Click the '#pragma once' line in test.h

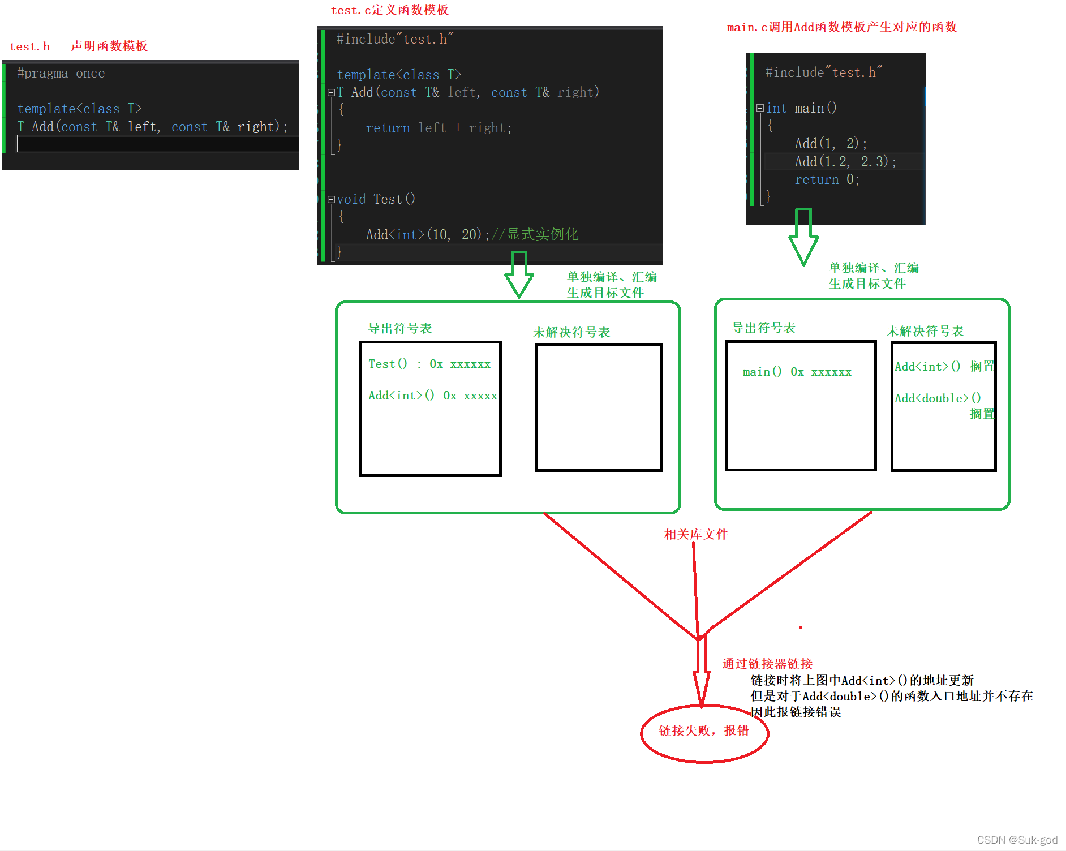click(x=61, y=74)
